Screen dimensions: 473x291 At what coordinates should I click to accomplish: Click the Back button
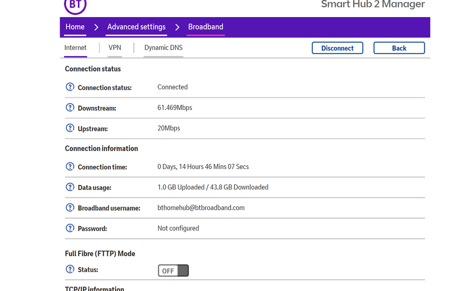point(399,48)
